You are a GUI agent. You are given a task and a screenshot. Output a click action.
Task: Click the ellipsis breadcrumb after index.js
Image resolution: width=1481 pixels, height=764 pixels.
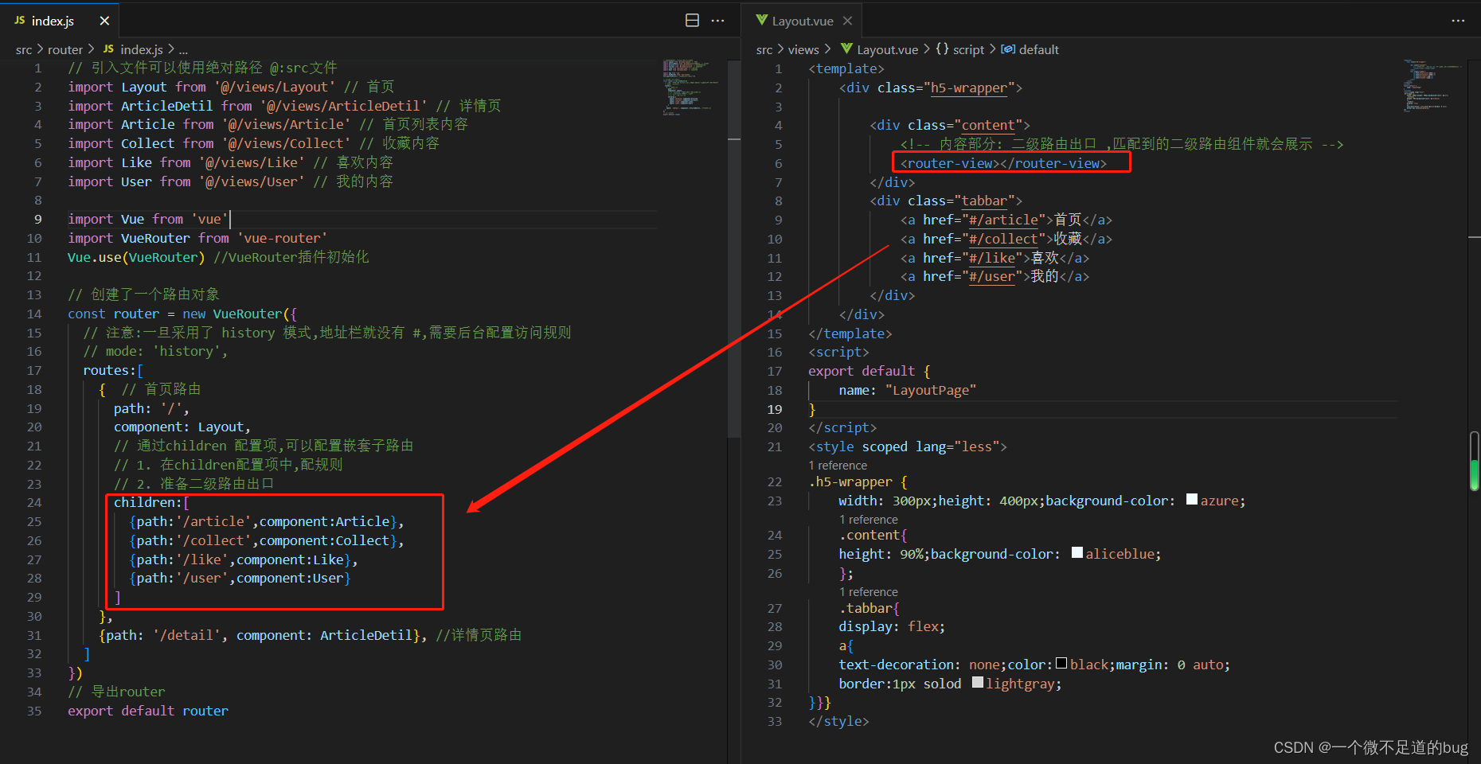coord(183,49)
